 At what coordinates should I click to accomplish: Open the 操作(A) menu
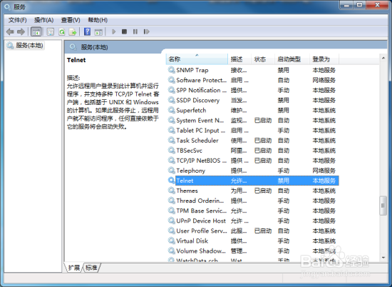tap(43, 20)
